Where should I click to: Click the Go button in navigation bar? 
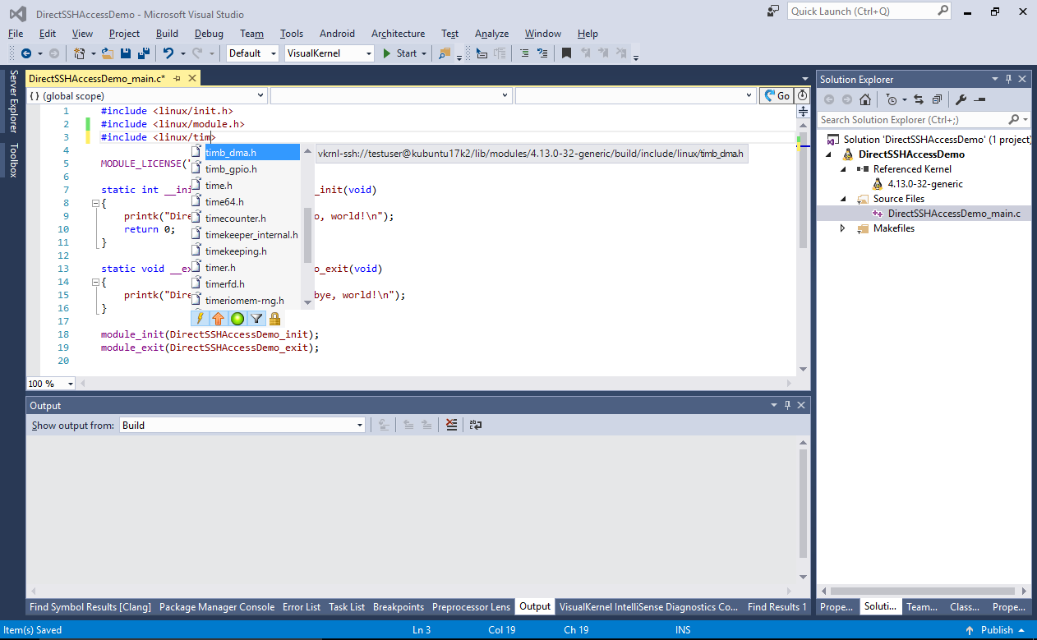coord(777,96)
